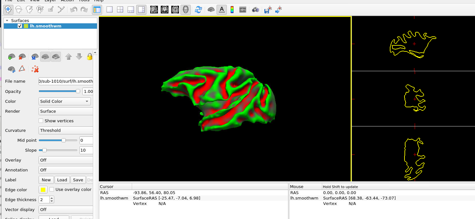The image size is (475, 219).
Task: Check the Use overlay color box
Action: coord(52,189)
